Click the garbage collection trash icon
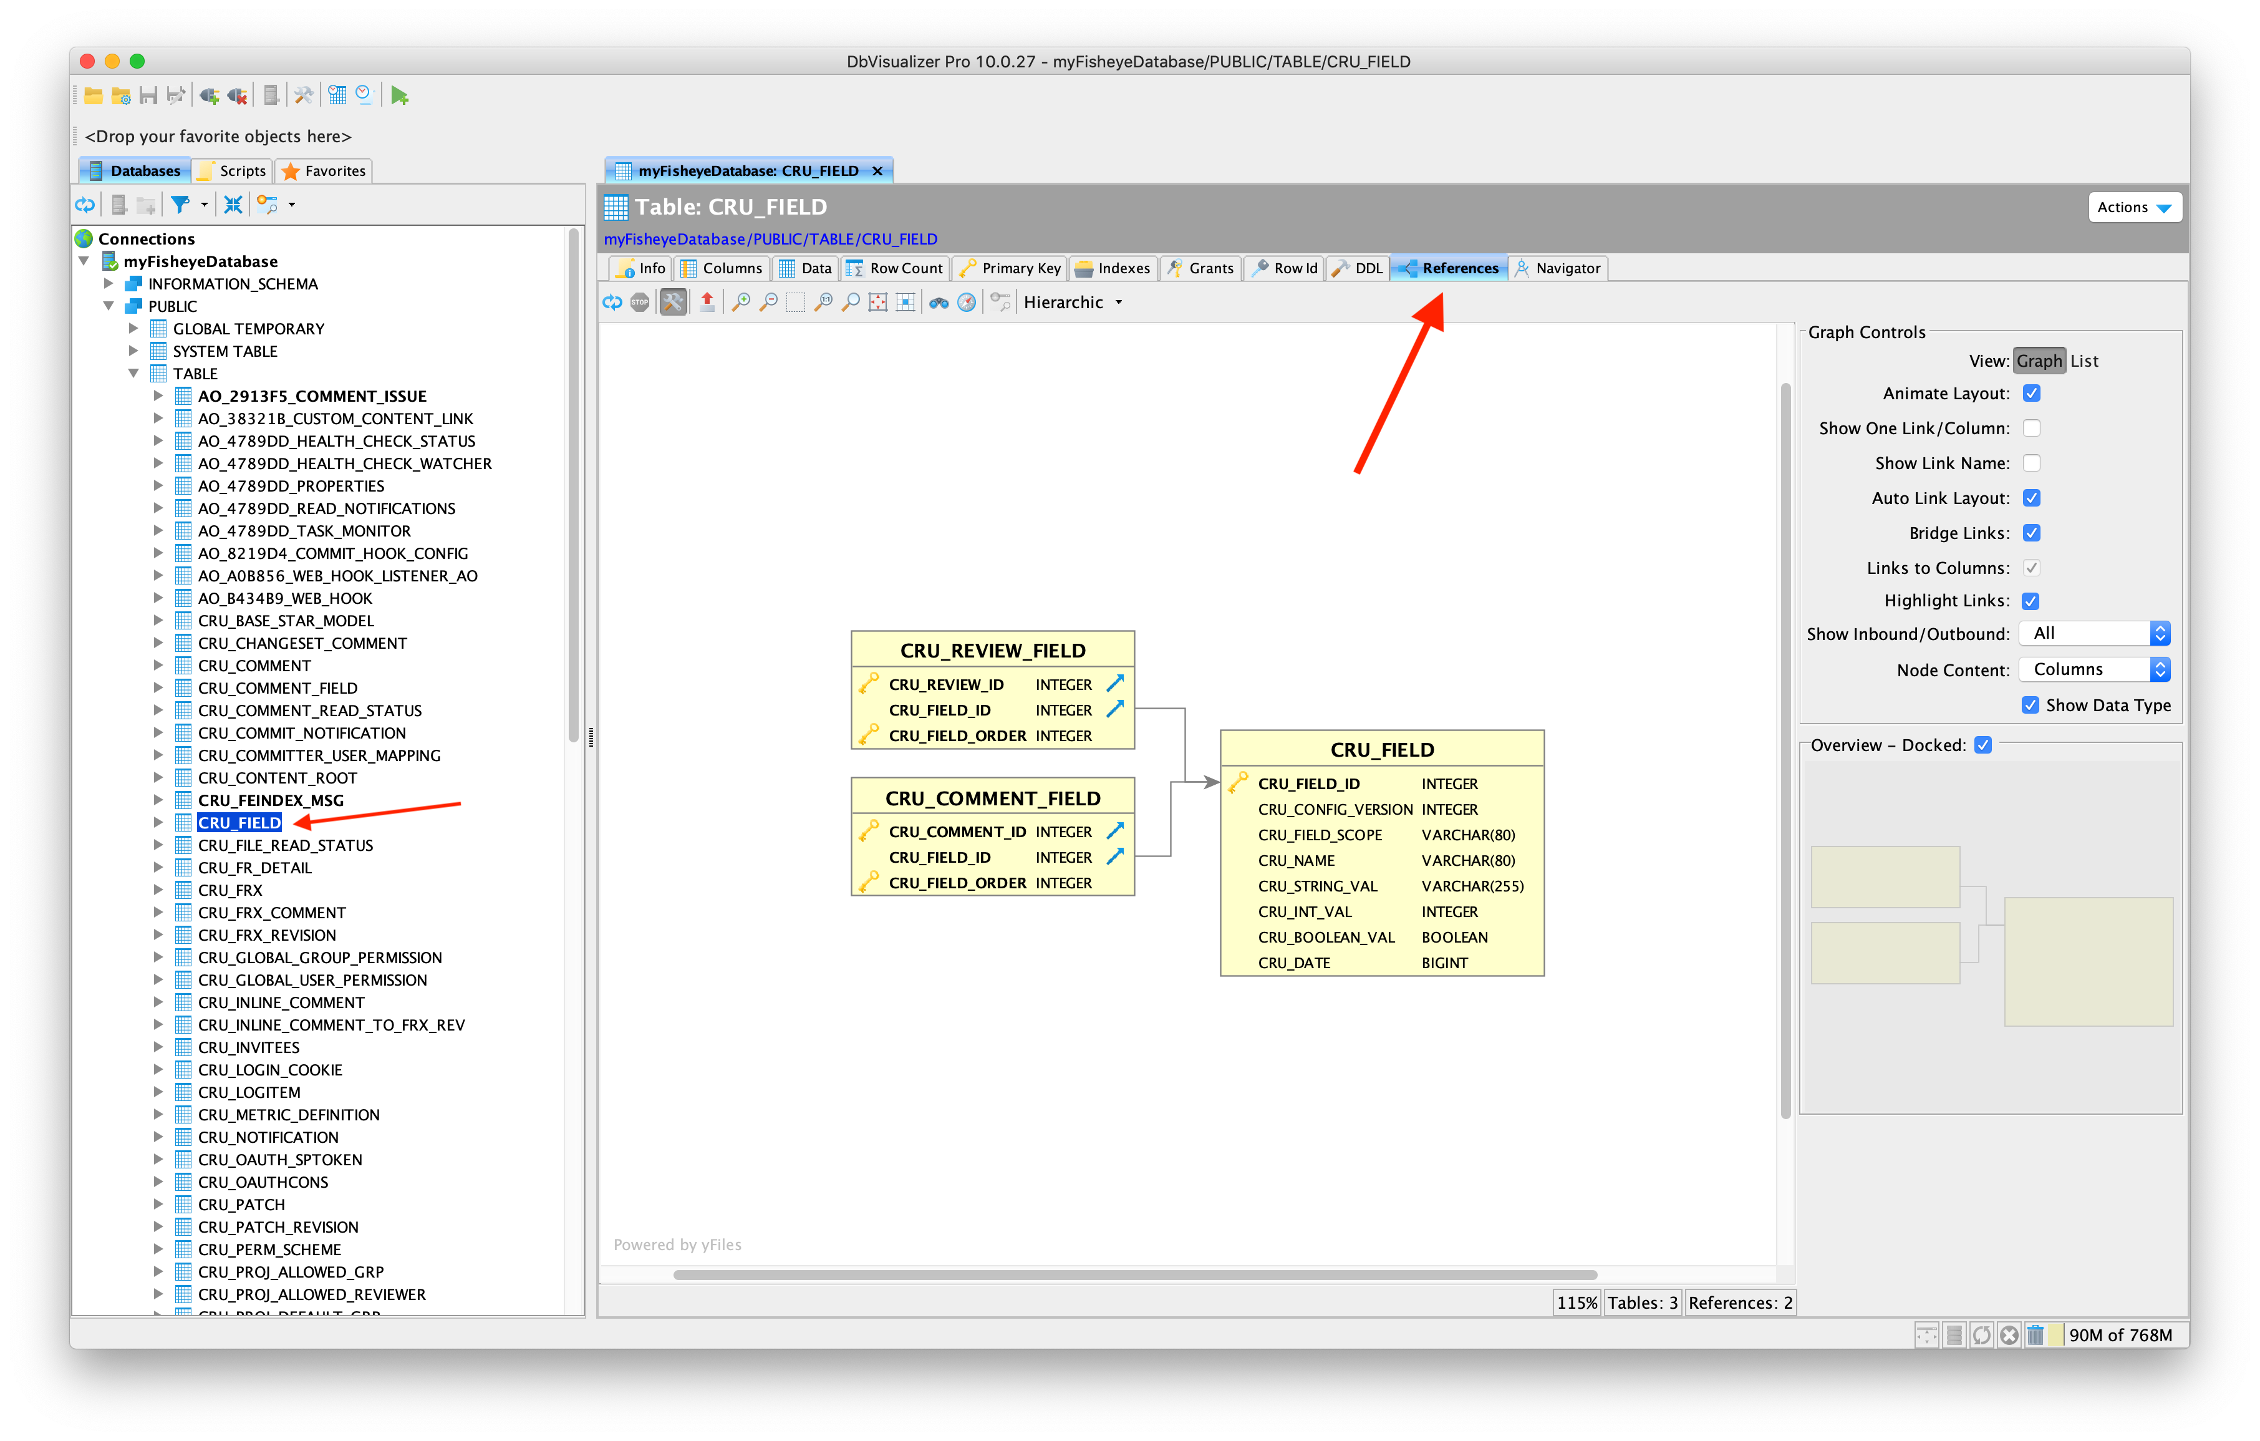The width and height of the screenshot is (2260, 1441). point(2035,1334)
